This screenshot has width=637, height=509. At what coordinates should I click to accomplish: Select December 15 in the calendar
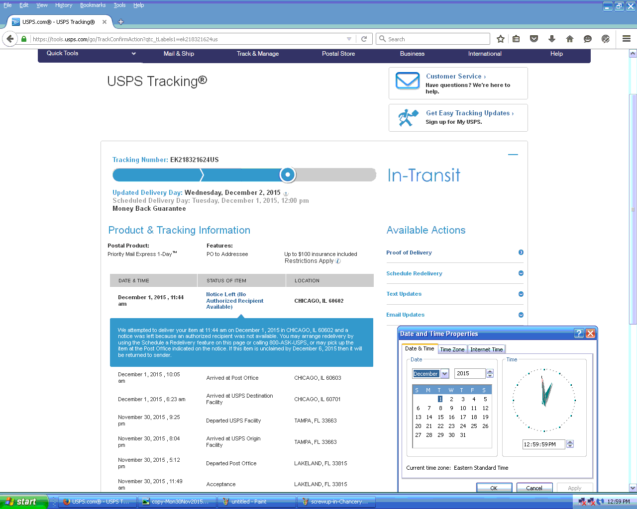pos(440,417)
